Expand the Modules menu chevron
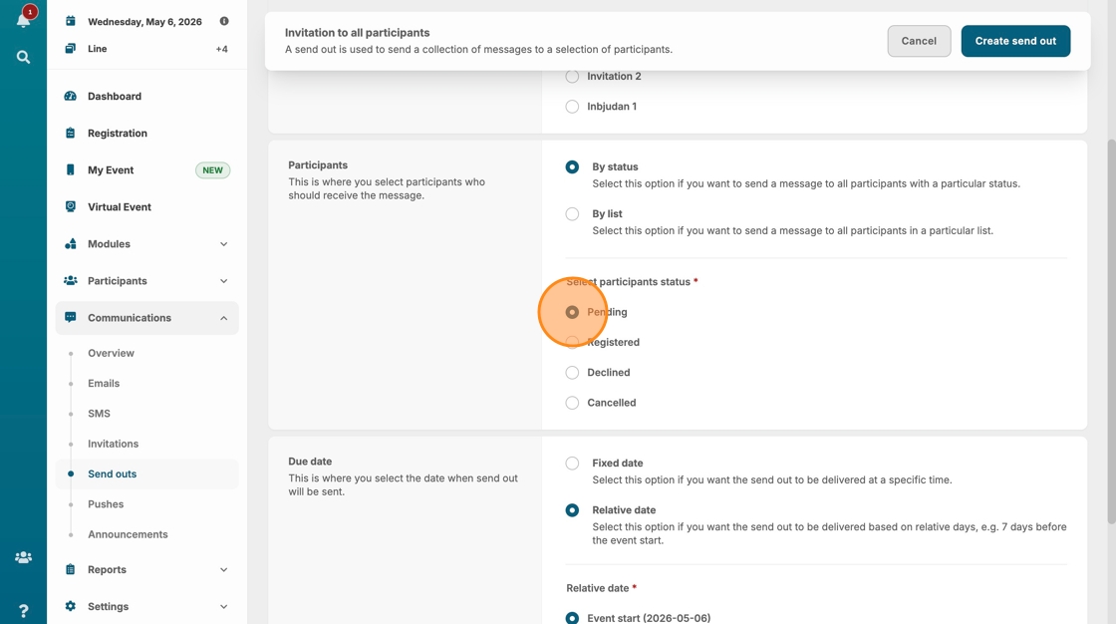Image resolution: width=1116 pixels, height=624 pixels. [x=223, y=244]
